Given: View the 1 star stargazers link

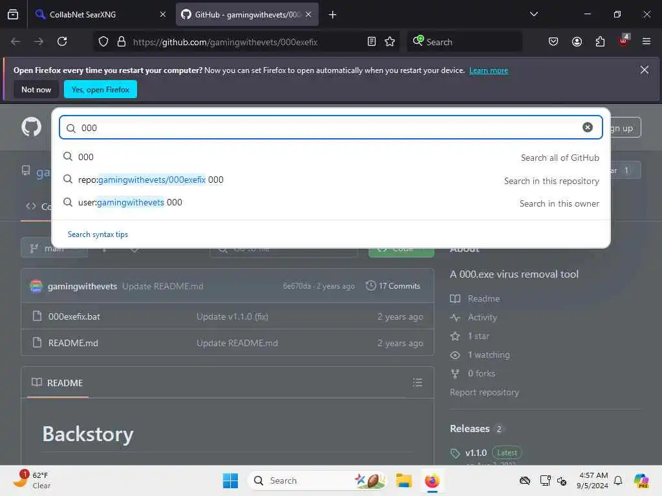Looking at the screenshot, I should 478,336.
